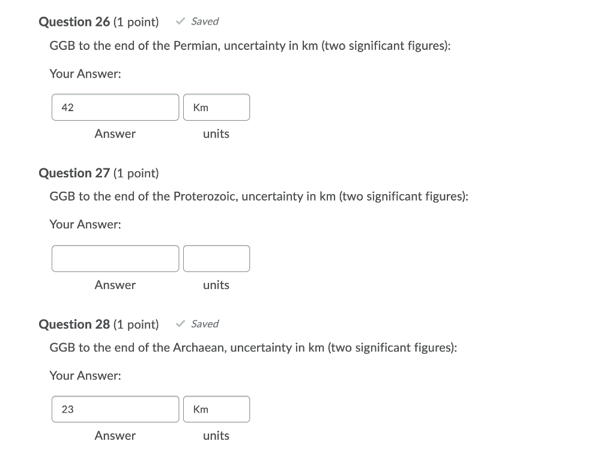Click the Saved status text beside Question 28
The image size is (615, 450).
click(x=205, y=323)
